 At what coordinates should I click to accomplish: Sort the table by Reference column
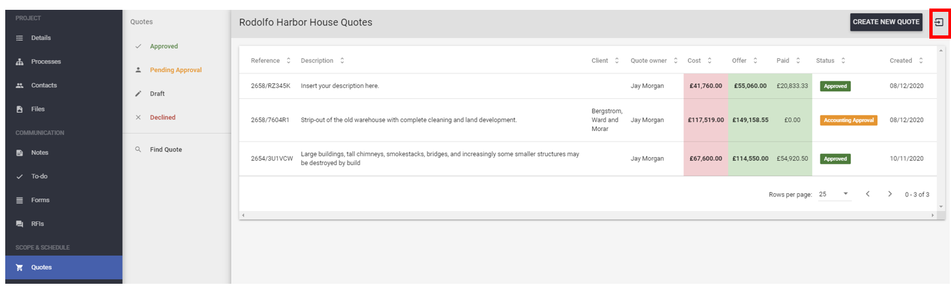pyautogui.click(x=270, y=60)
